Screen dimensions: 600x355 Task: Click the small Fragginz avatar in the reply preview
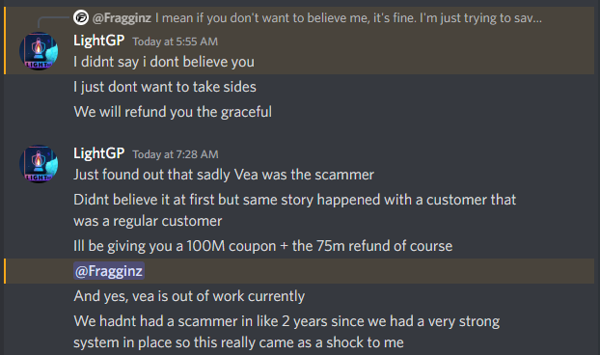[81, 17]
